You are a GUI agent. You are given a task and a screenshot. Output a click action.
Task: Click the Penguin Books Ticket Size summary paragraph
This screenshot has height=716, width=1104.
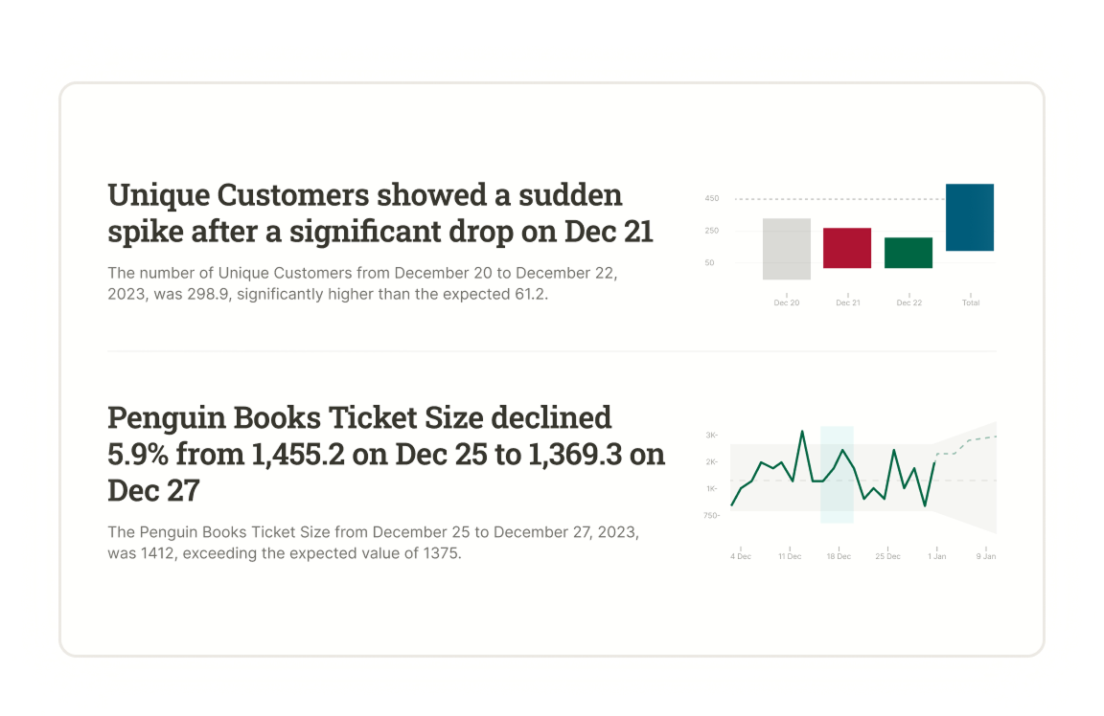coord(373,542)
